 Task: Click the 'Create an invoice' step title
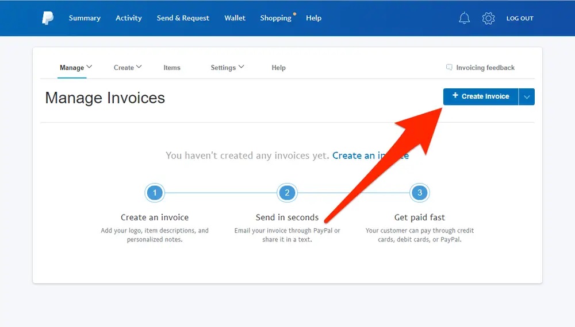[155, 217]
